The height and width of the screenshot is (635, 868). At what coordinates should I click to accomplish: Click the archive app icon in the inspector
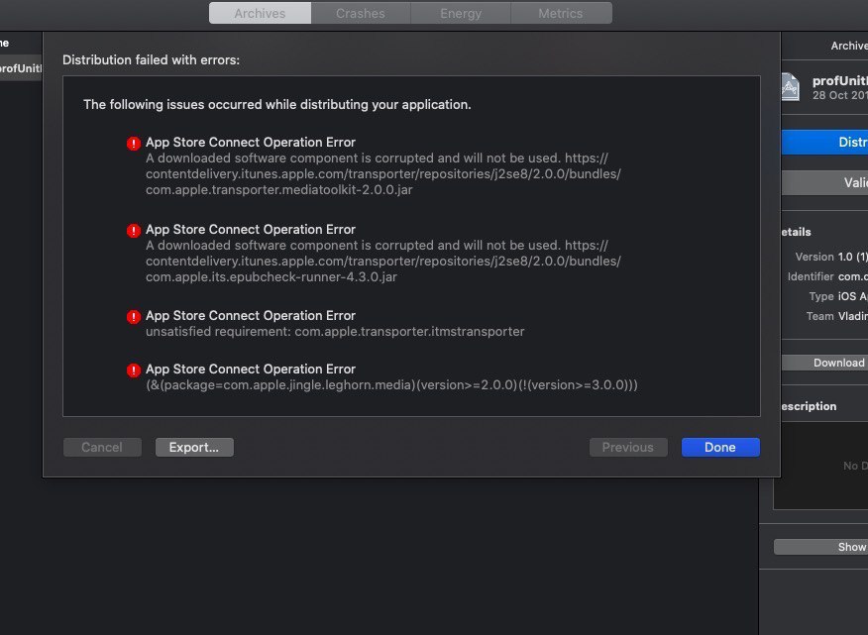pyautogui.click(x=790, y=87)
